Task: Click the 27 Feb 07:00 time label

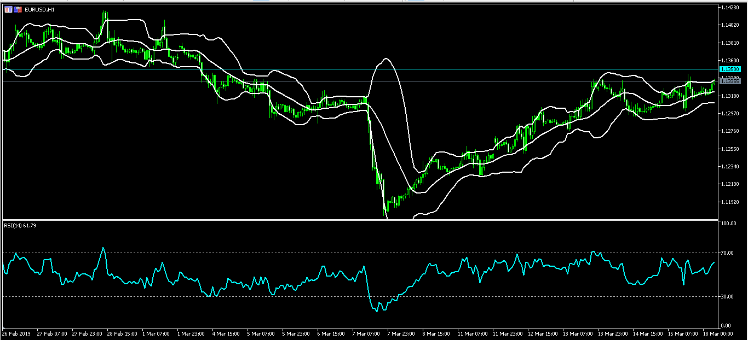Action: [52, 333]
